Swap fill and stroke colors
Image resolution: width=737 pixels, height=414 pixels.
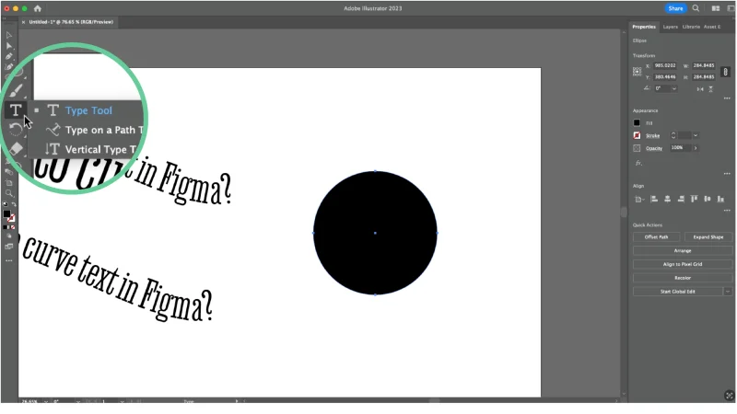(14, 204)
